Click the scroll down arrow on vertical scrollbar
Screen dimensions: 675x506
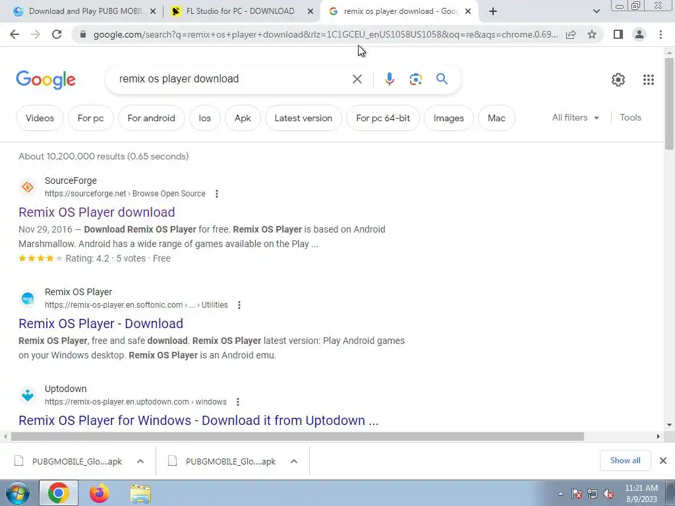[669, 425]
